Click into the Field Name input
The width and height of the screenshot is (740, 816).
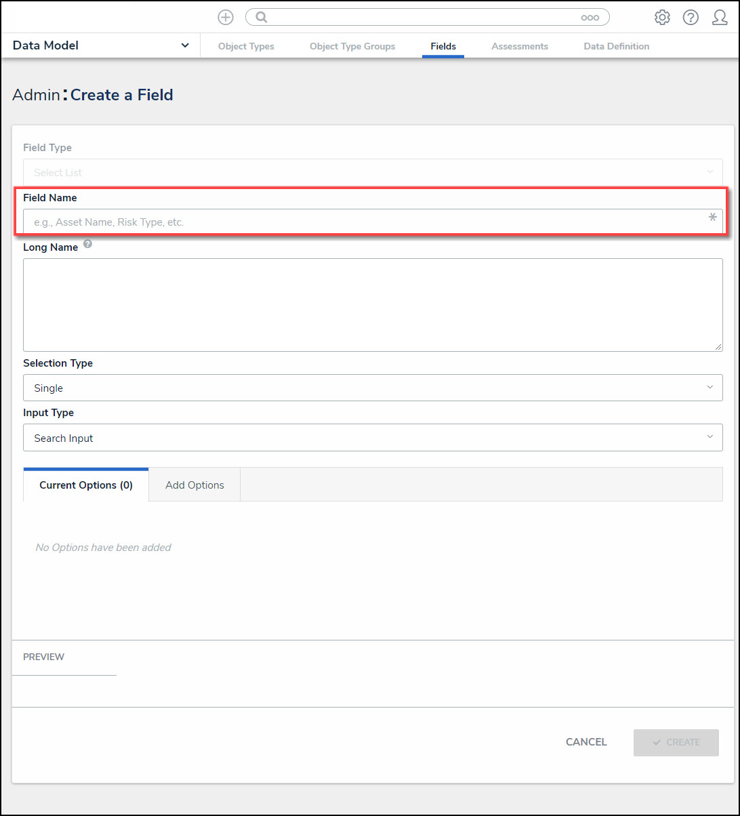[x=373, y=222]
